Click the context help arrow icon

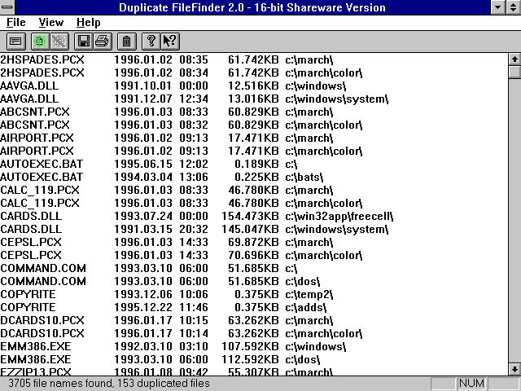tap(169, 40)
